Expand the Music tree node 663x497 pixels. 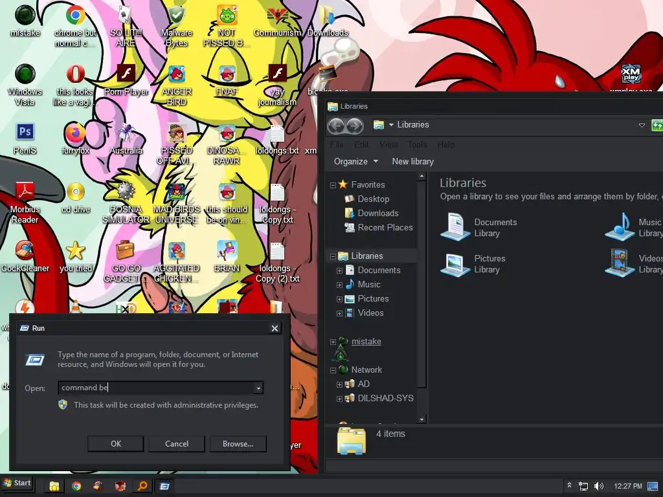click(339, 285)
